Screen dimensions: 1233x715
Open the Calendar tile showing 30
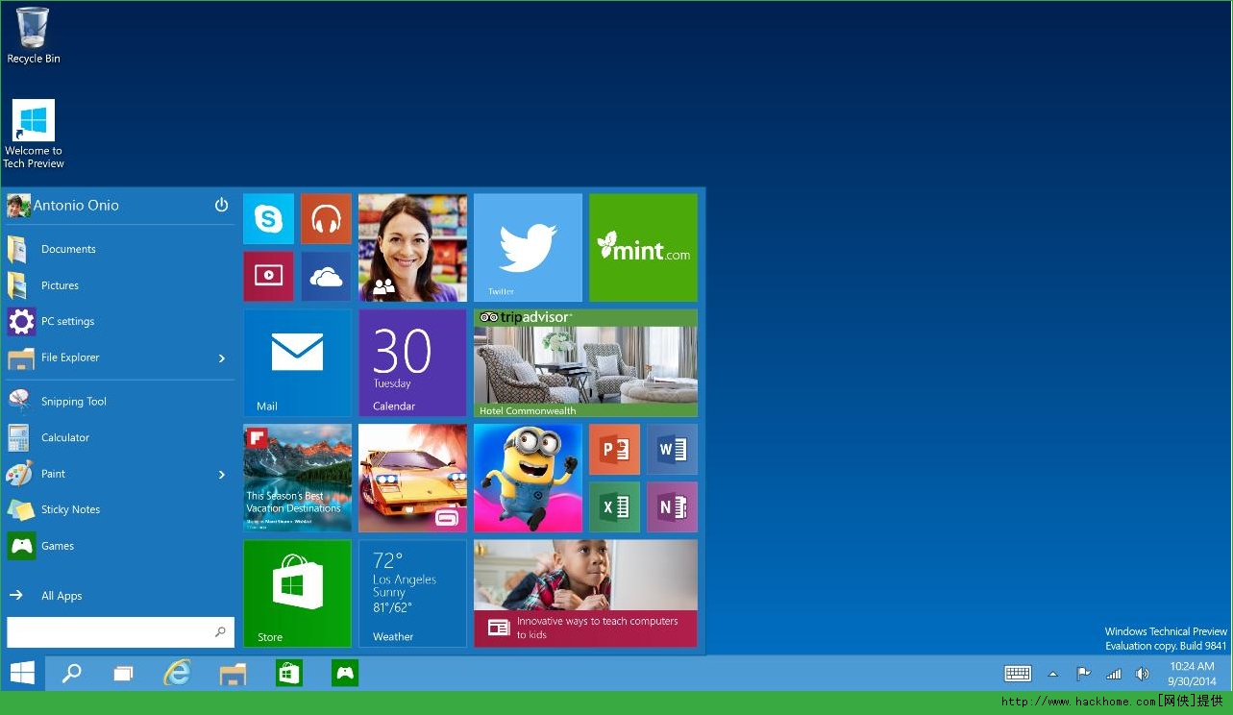(412, 363)
